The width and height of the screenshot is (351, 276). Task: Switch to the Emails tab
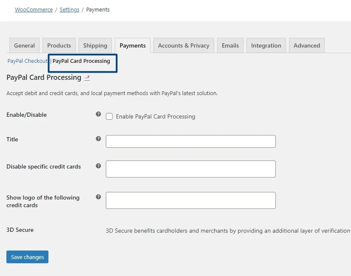(x=230, y=45)
